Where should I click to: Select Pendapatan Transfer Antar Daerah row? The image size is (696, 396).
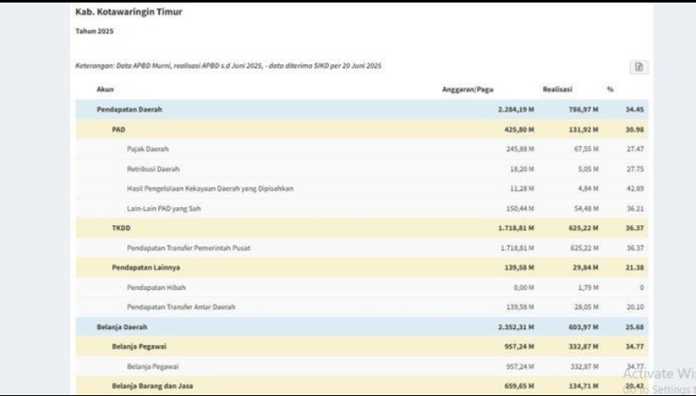coord(362,307)
